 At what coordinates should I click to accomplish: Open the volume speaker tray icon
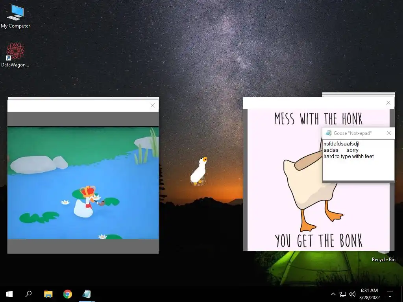click(x=352, y=294)
